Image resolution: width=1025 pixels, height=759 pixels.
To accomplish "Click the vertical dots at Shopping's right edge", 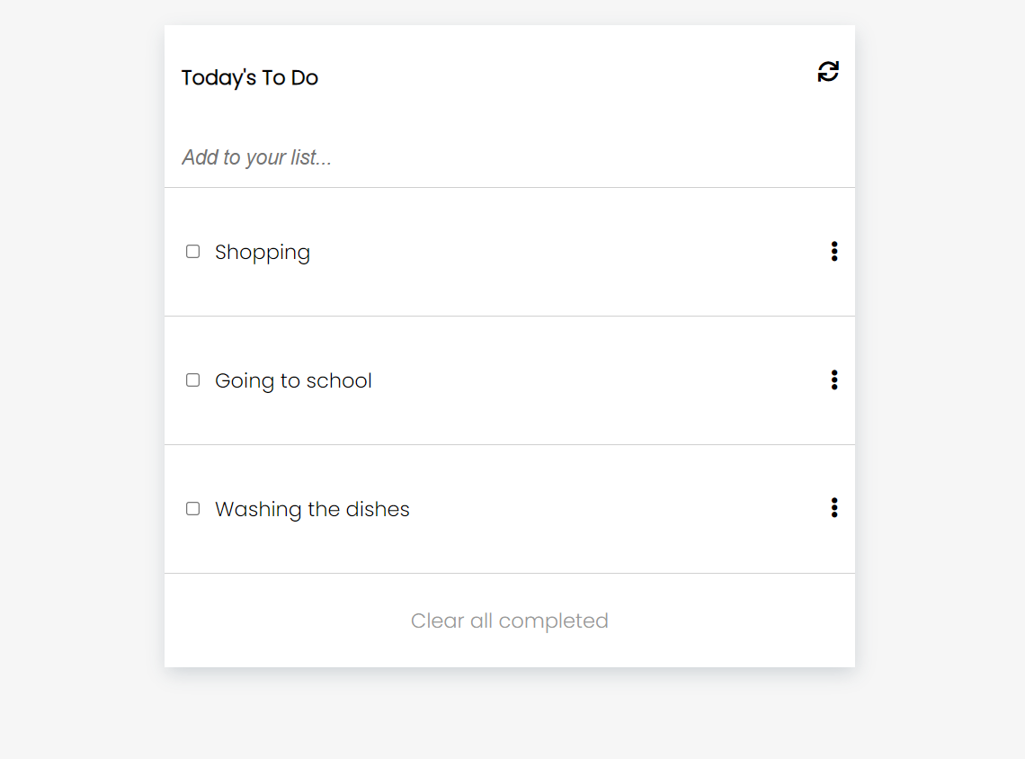I will [834, 252].
